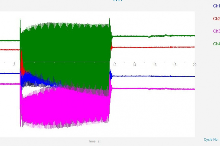Viewport: 220px width, 146px height.
Task: Click the 12 second axis tick
Action: [115, 65]
